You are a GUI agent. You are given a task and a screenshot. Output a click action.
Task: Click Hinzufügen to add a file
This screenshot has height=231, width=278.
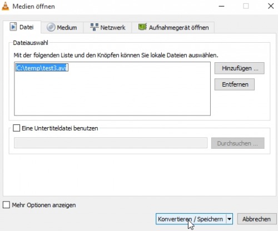pos(240,68)
